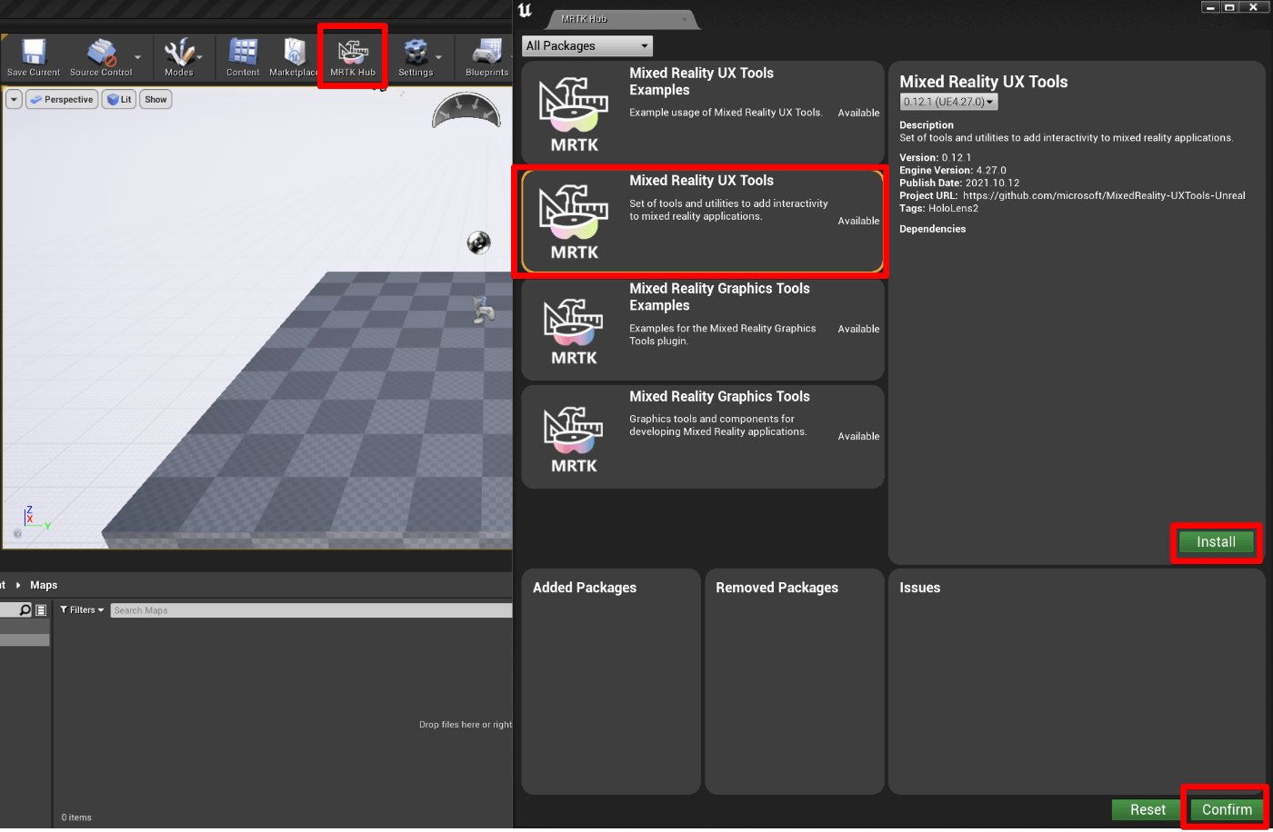This screenshot has width=1273, height=832.
Task: Click the Install button
Action: click(x=1216, y=542)
